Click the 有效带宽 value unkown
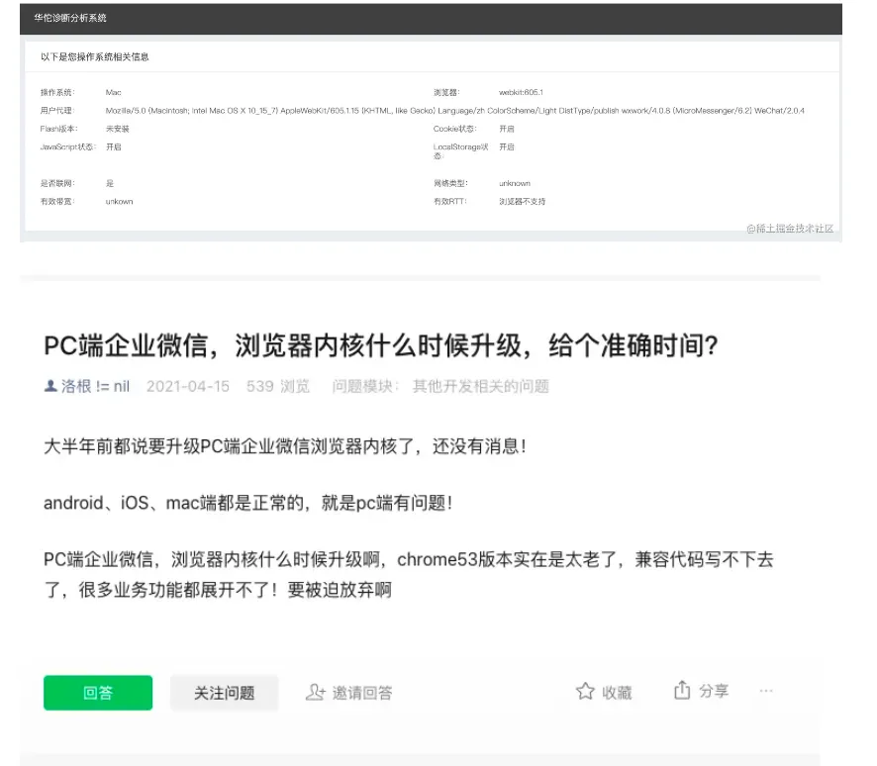The height and width of the screenshot is (766, 877). (119, 201)
